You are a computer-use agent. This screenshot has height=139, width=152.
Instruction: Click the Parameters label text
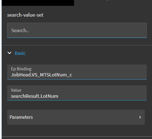point(21,117)
